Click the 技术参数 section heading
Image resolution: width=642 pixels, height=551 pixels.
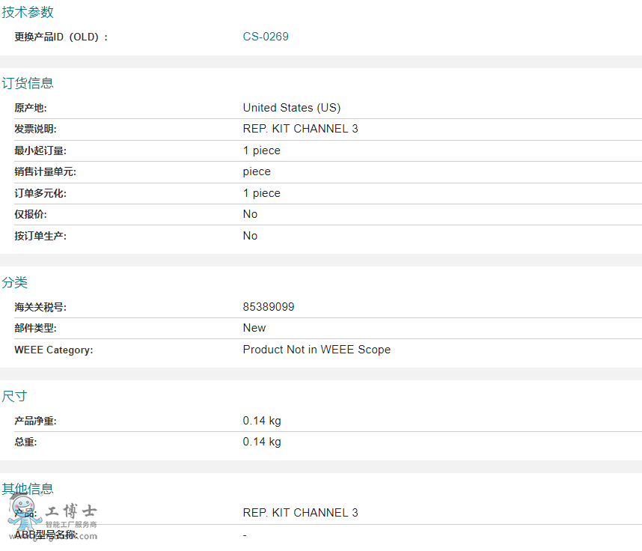pos(28,12)
